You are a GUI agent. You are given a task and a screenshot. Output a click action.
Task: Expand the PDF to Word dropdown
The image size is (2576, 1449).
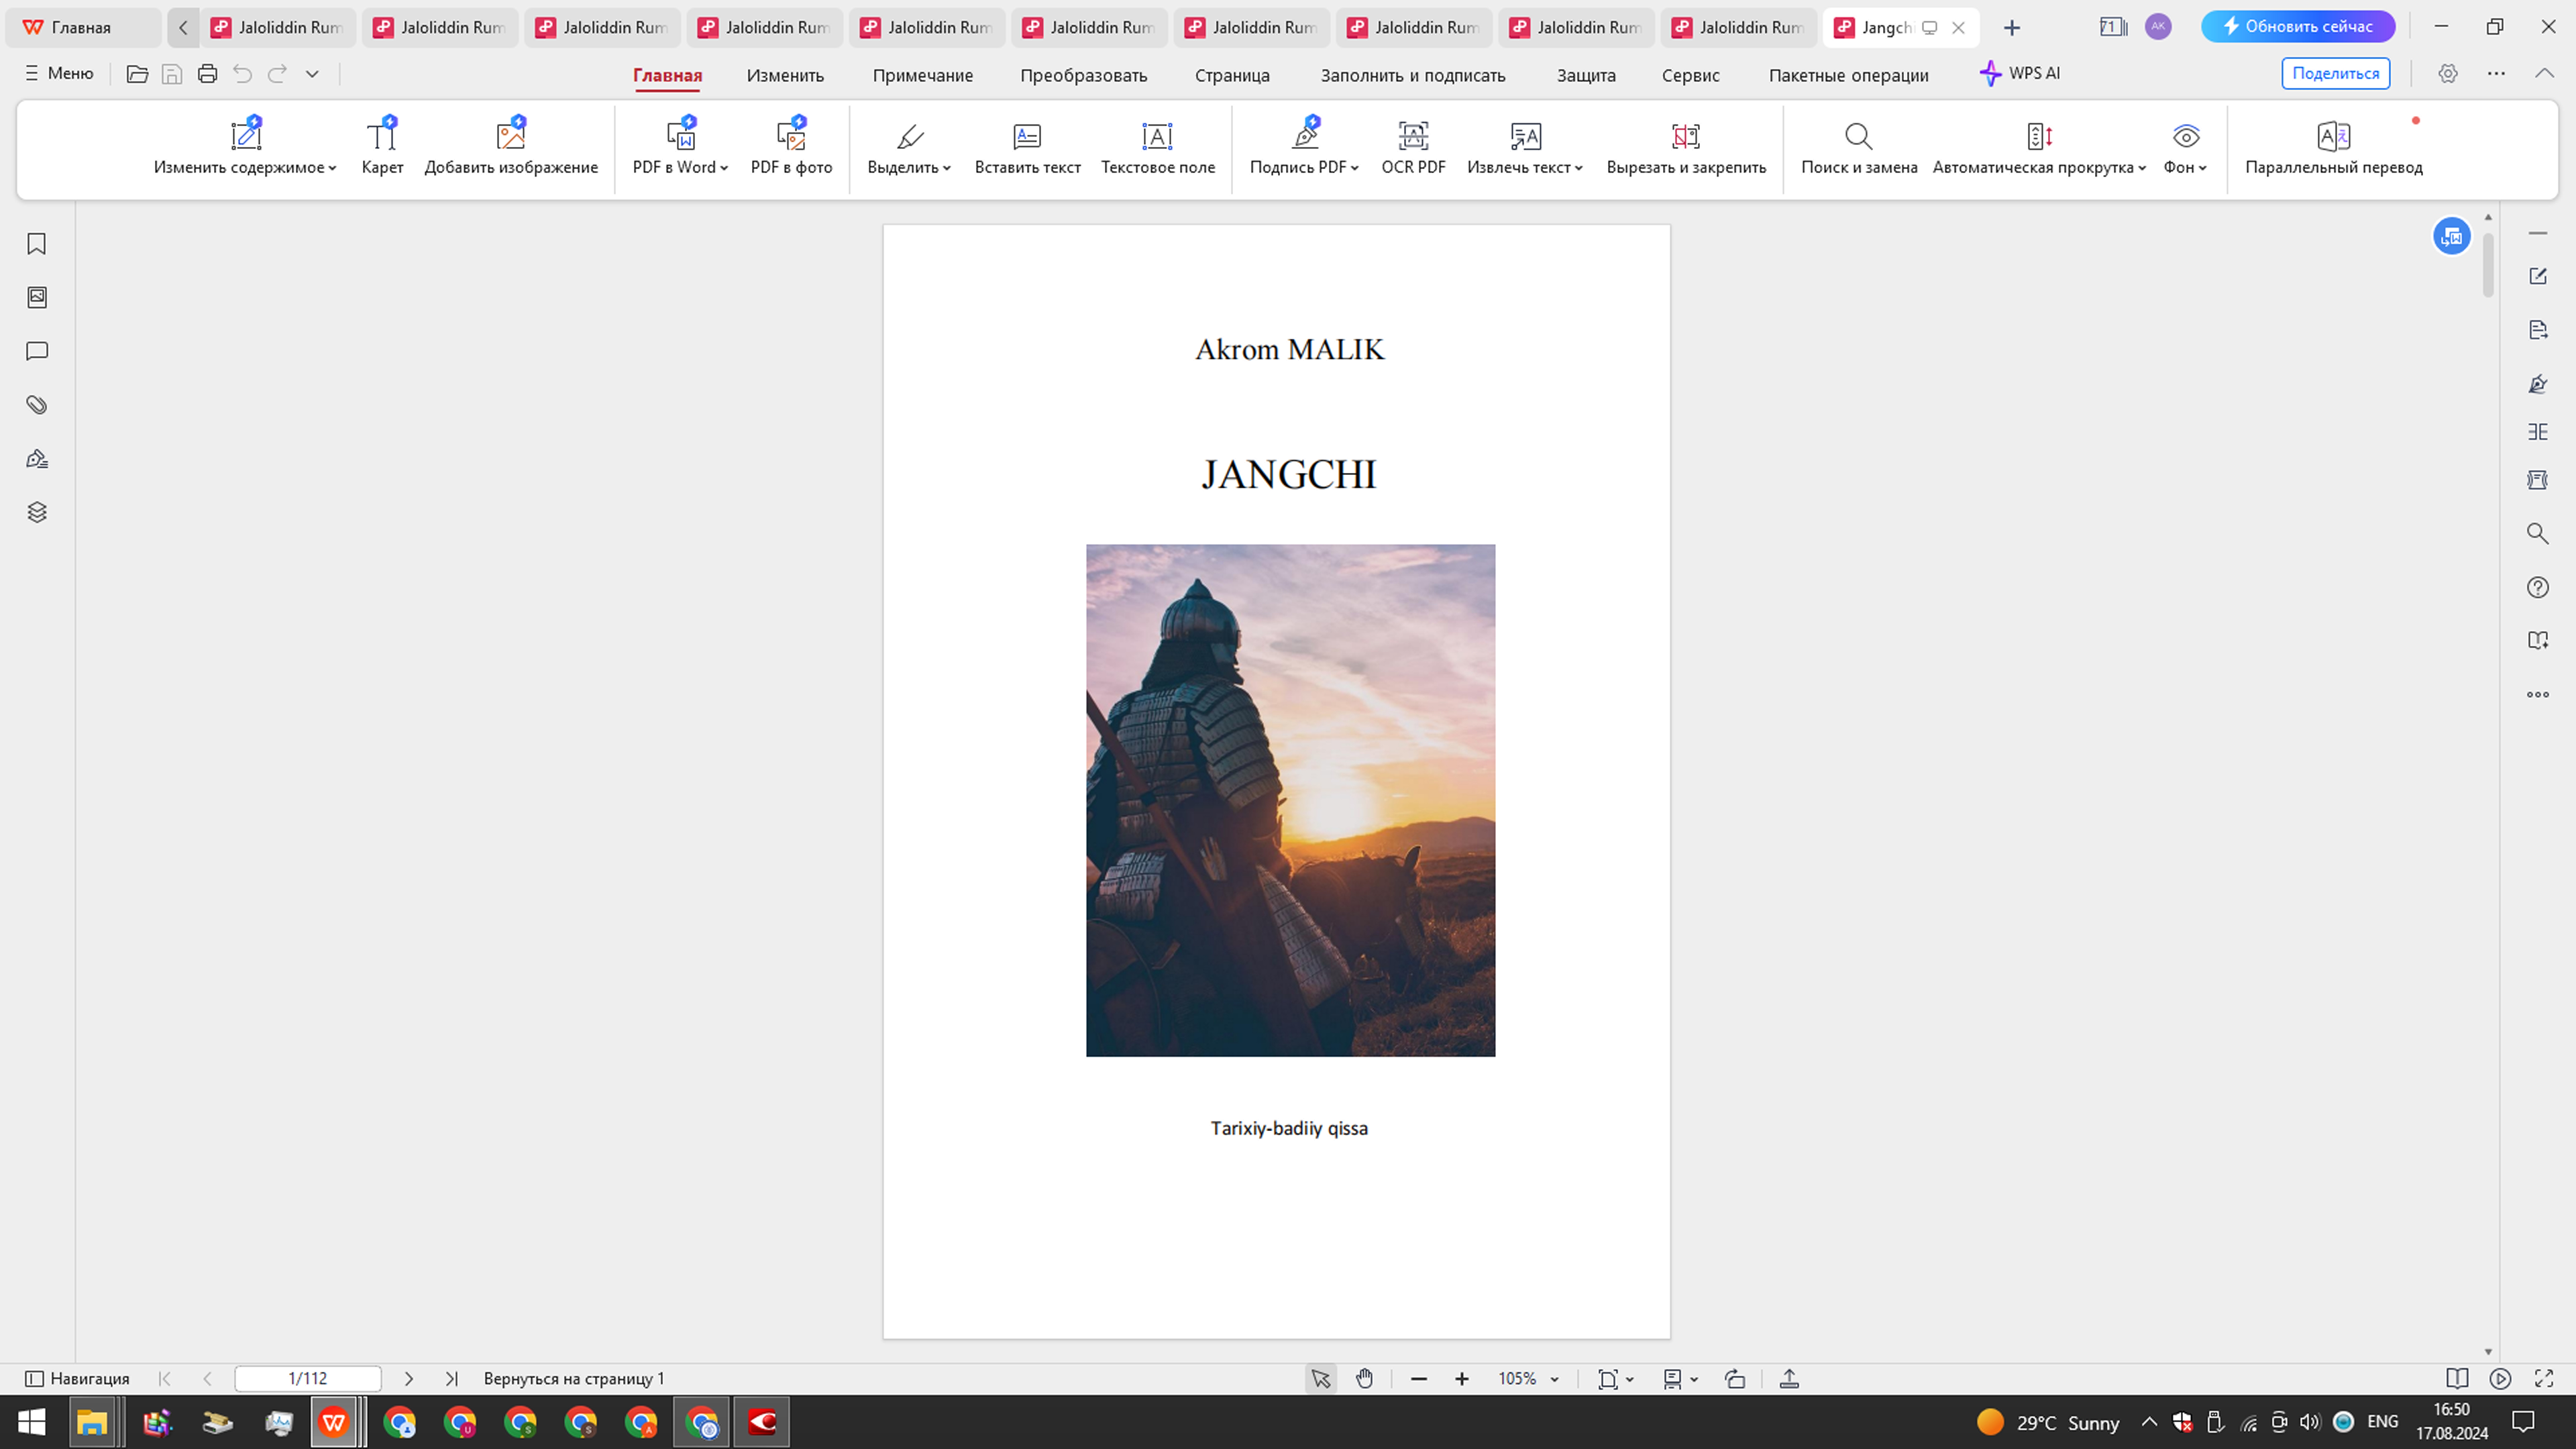[724, 168]
